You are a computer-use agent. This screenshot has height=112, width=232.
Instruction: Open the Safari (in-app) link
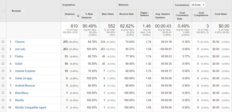[x=24, y=79]
